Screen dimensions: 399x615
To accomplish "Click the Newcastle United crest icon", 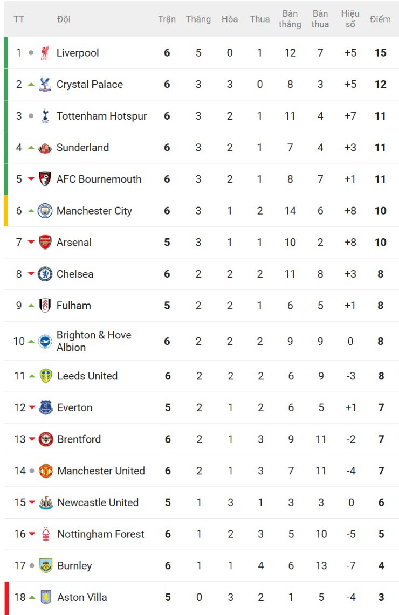I will tap(46, 502).
